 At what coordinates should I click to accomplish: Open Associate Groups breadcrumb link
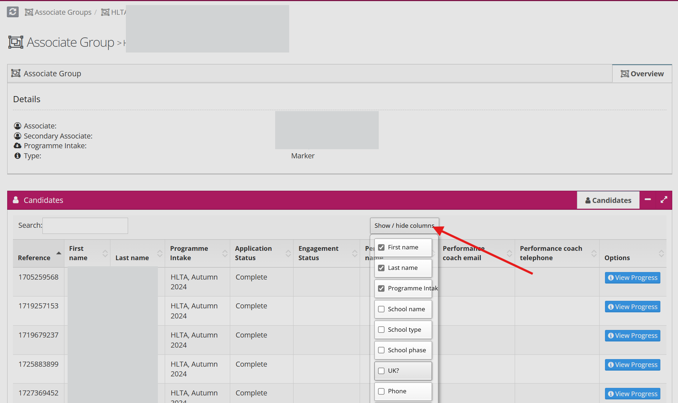pyautogui.click(x=58, y=12)
